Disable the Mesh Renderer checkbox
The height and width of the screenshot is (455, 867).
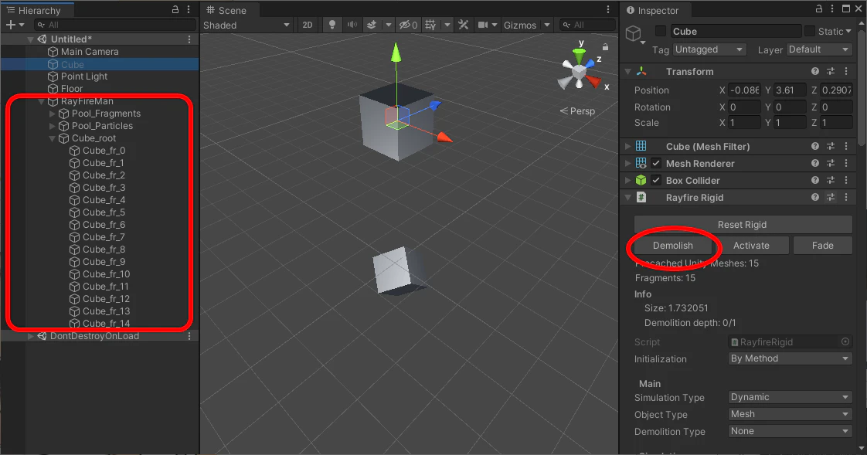click(x=656, y=164)
